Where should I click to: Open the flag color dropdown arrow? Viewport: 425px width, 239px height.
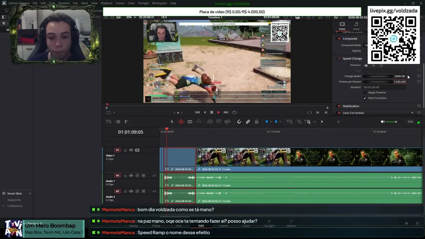(271, 122)
